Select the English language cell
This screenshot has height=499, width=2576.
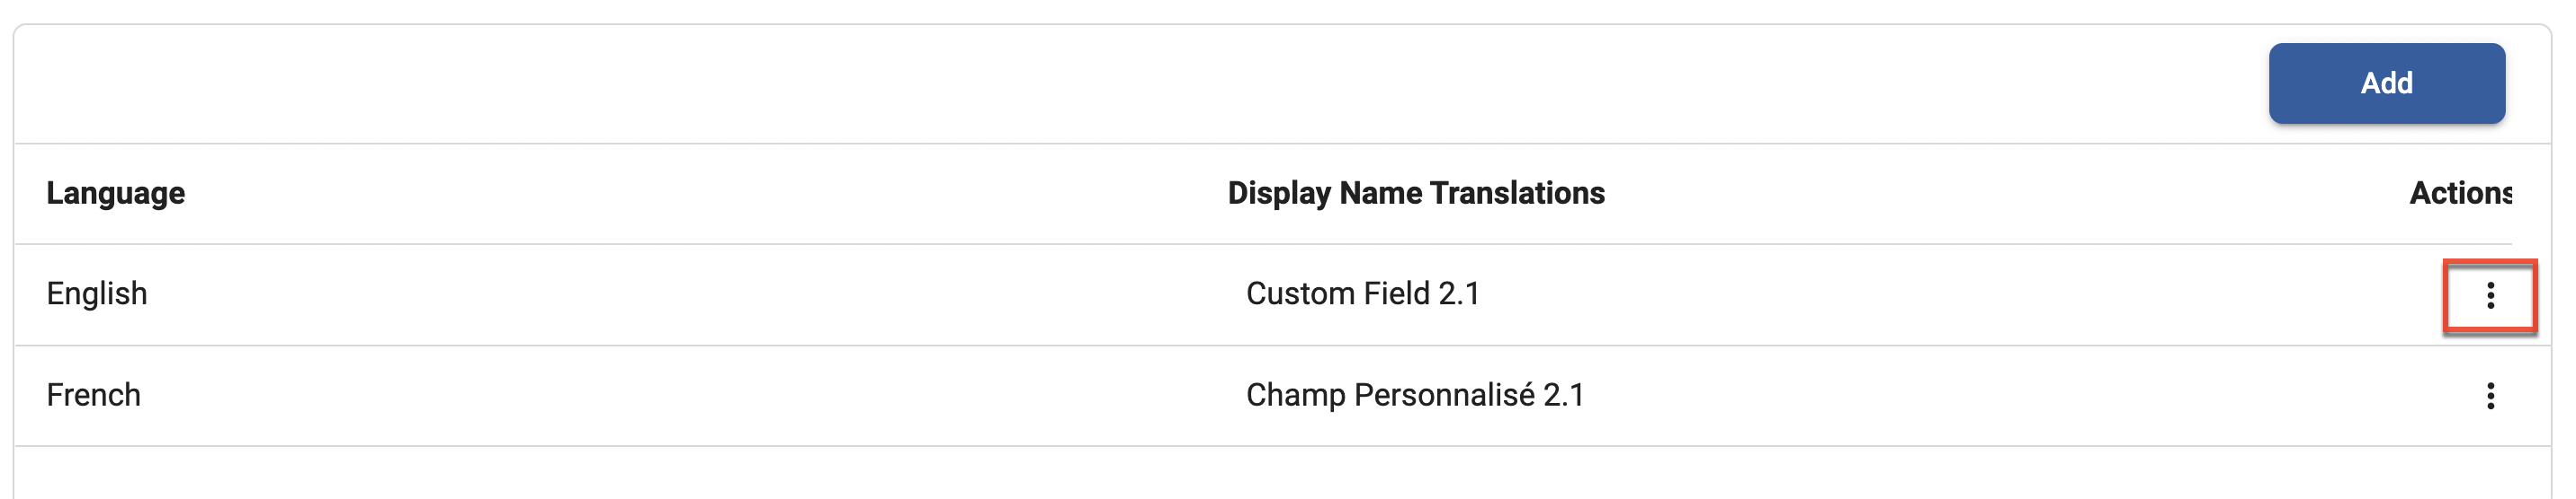coord(97,293)
